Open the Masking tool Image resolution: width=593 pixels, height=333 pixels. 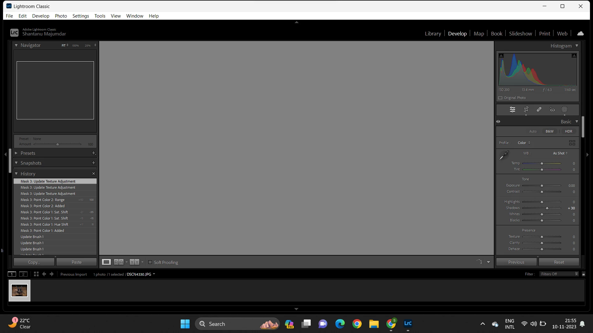564,109
